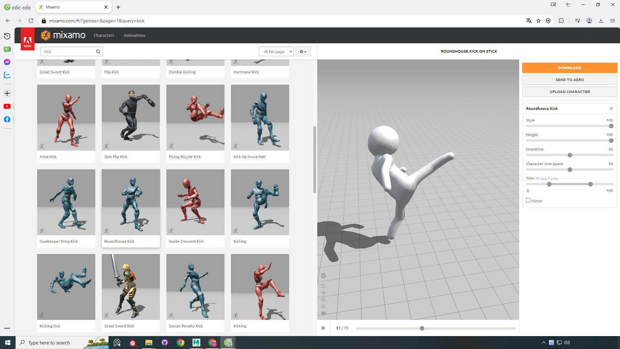Viewport: 620px width, 349px height.
Task: Click the power icon in viewport controls
Action: [323, 306]
